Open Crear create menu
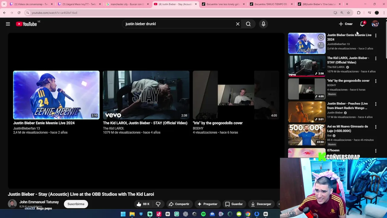The height and width of the screenshot is (218, 387). (x=346, y=24)
